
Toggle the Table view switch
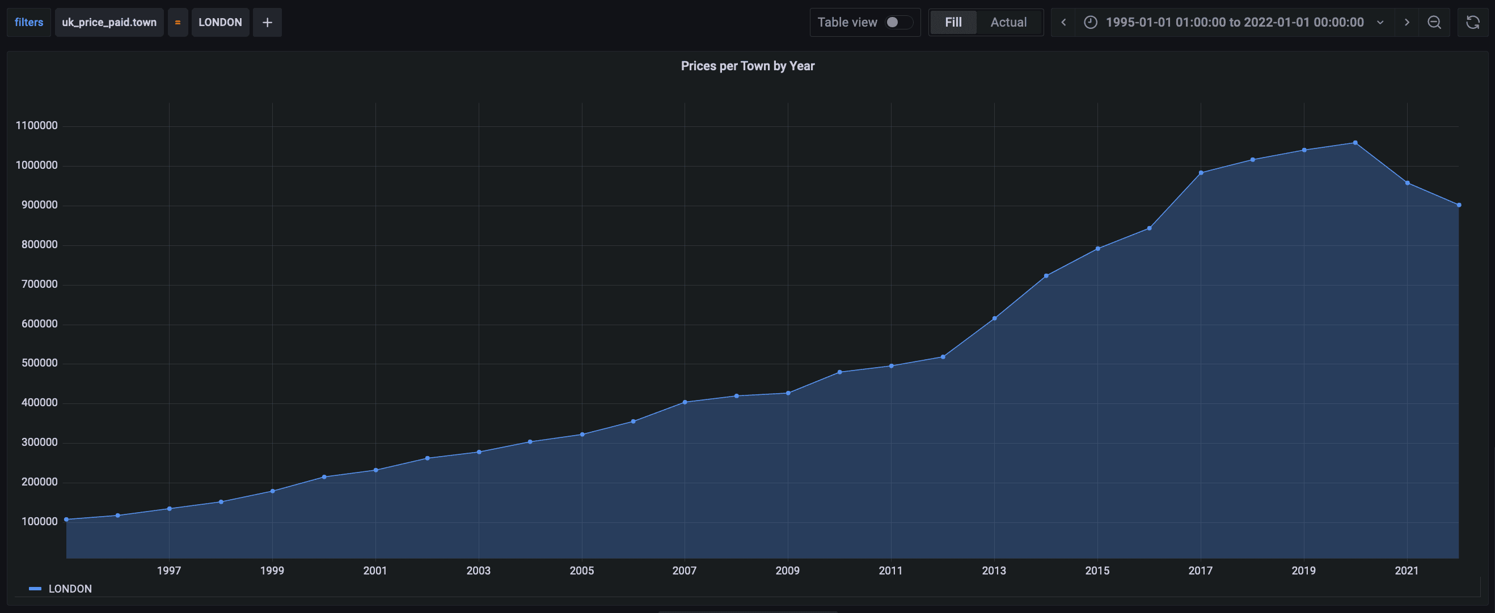coord(899,23)
